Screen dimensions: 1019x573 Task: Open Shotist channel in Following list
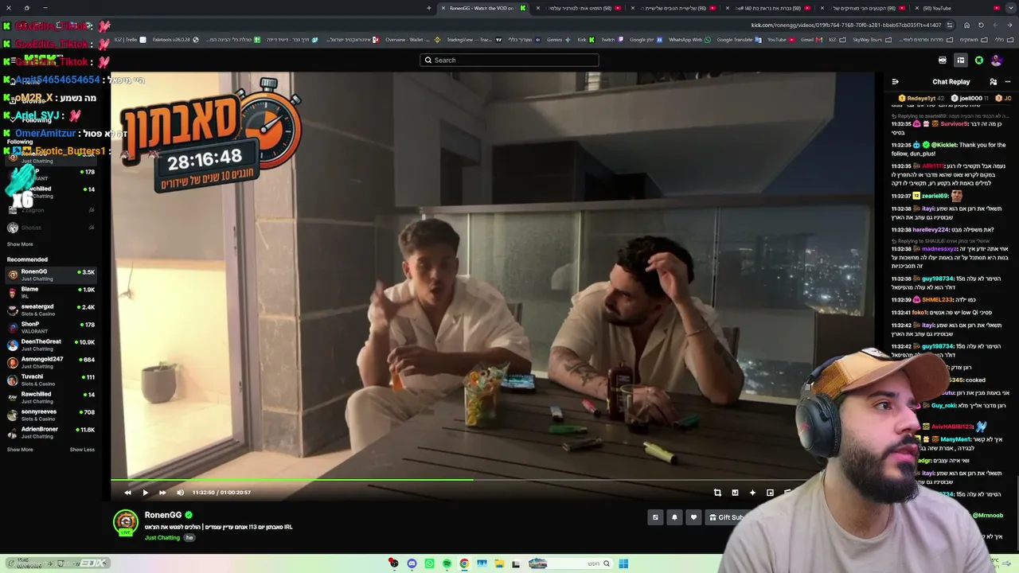click(x=51, y=228)
